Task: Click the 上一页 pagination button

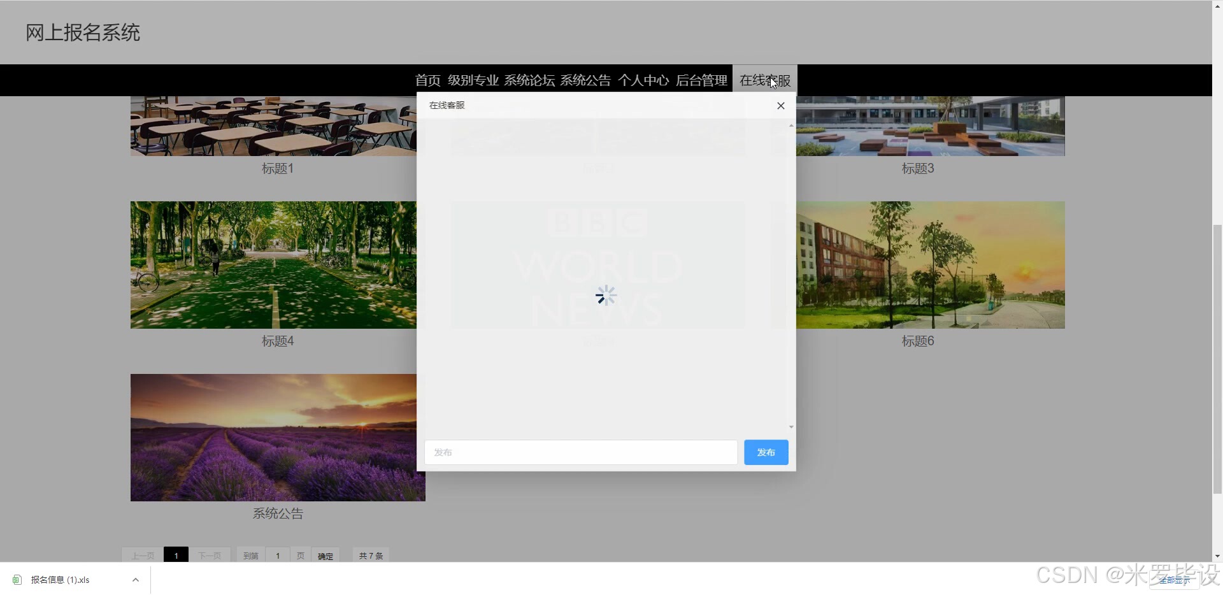Action: tap(143, 556)
